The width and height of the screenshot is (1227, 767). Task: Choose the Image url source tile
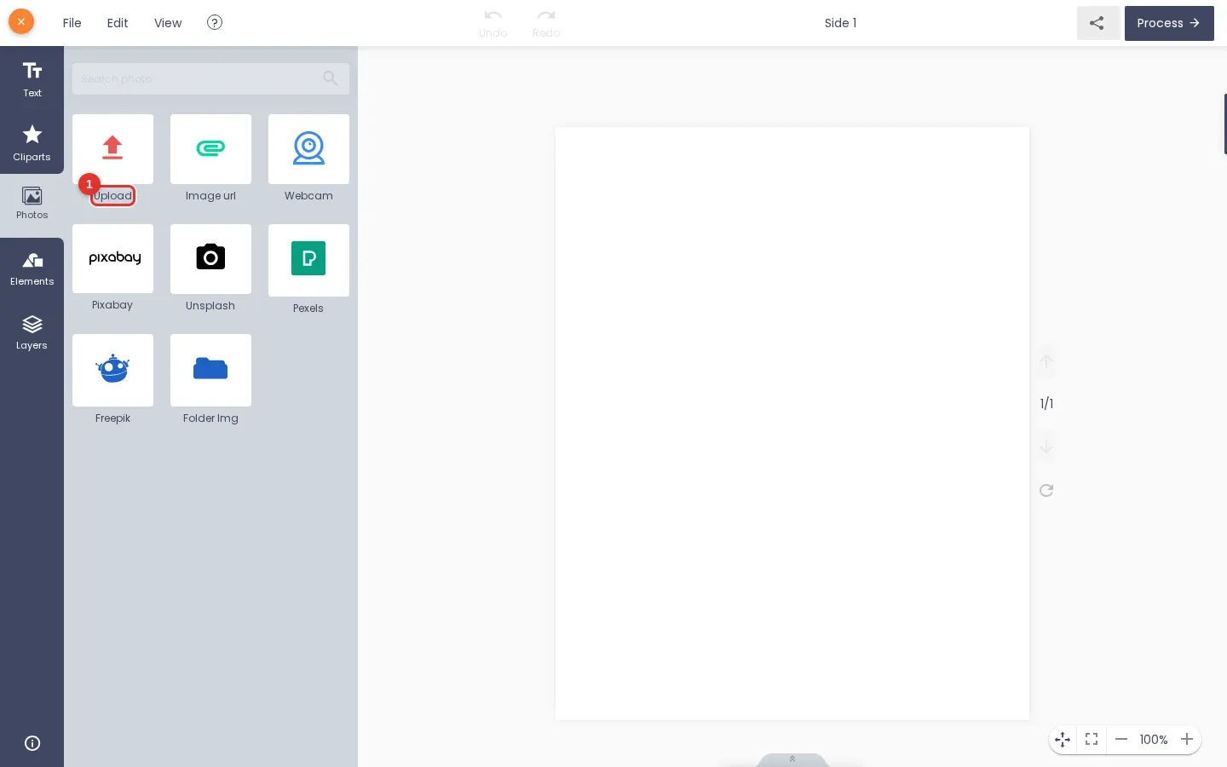click(x=210, y=148)
